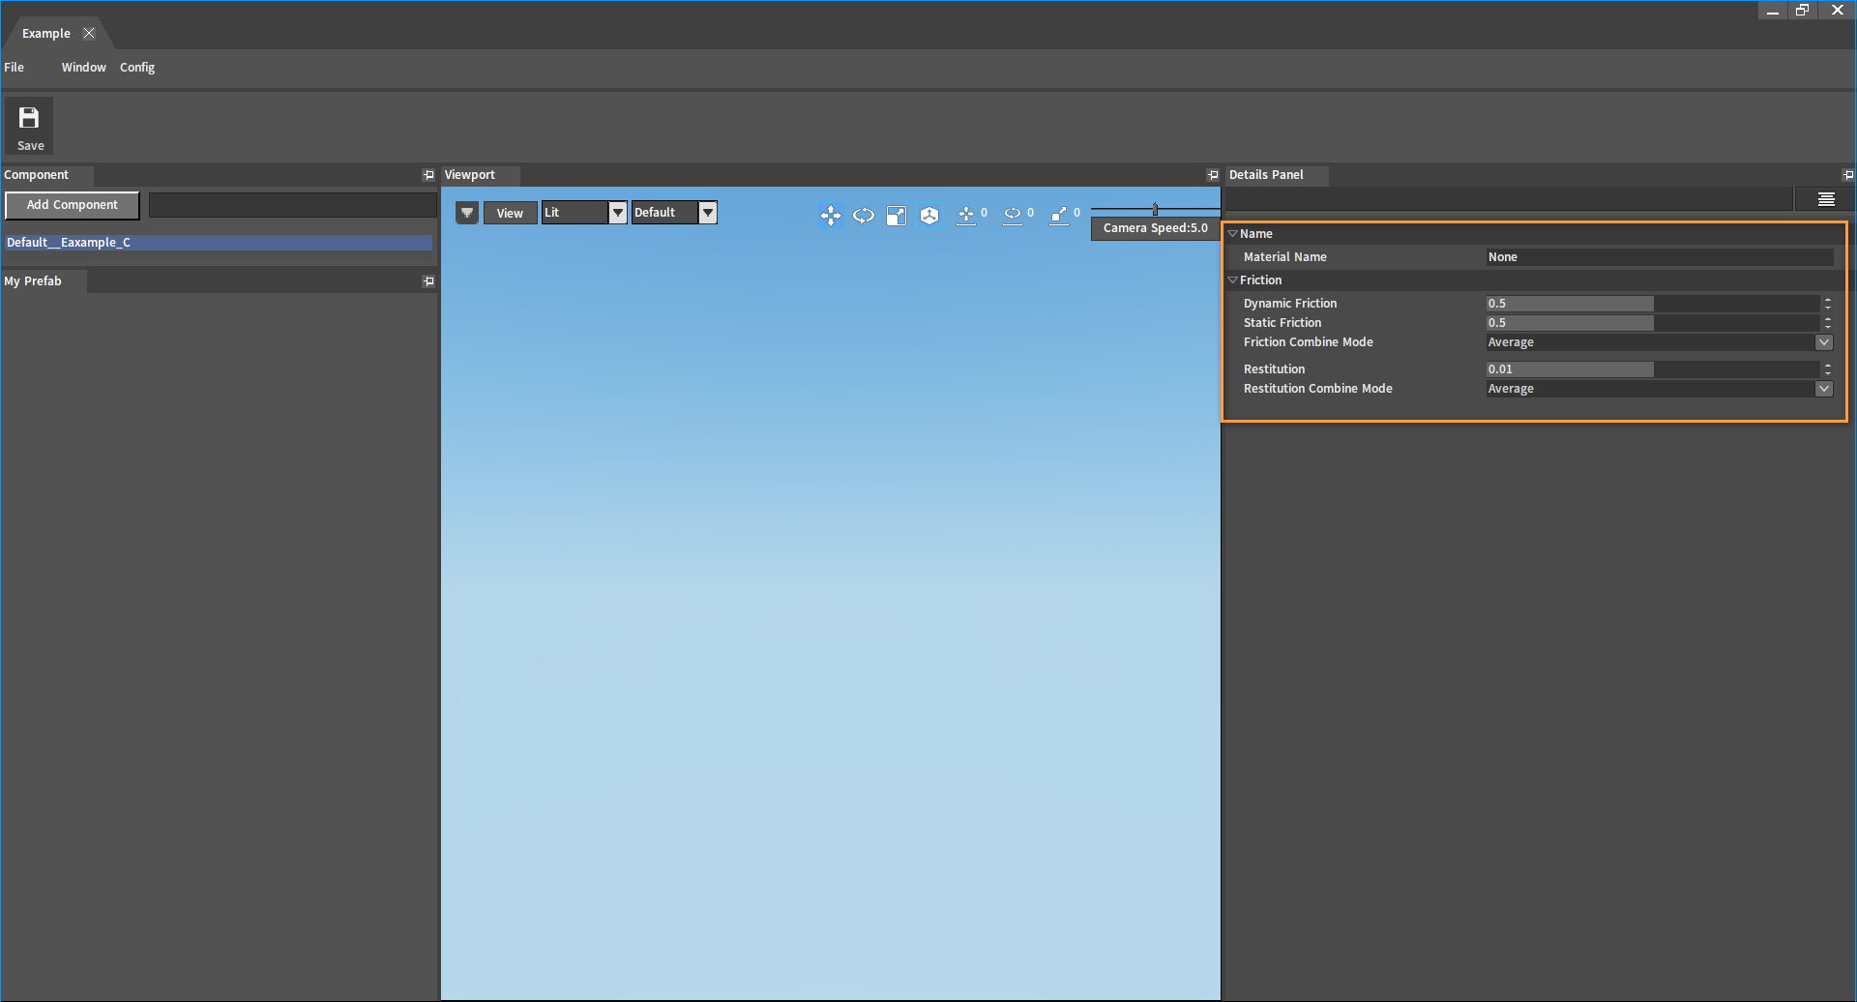Toggle the world/local coordinate cube icon

pos(929,215)
